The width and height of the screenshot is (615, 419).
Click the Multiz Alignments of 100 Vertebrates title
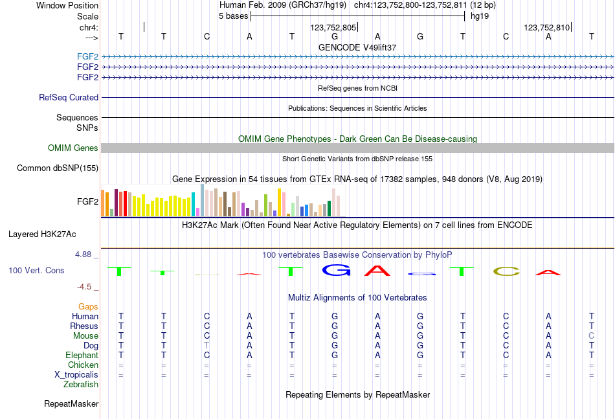pyautogui.click(x=357, y=297)
